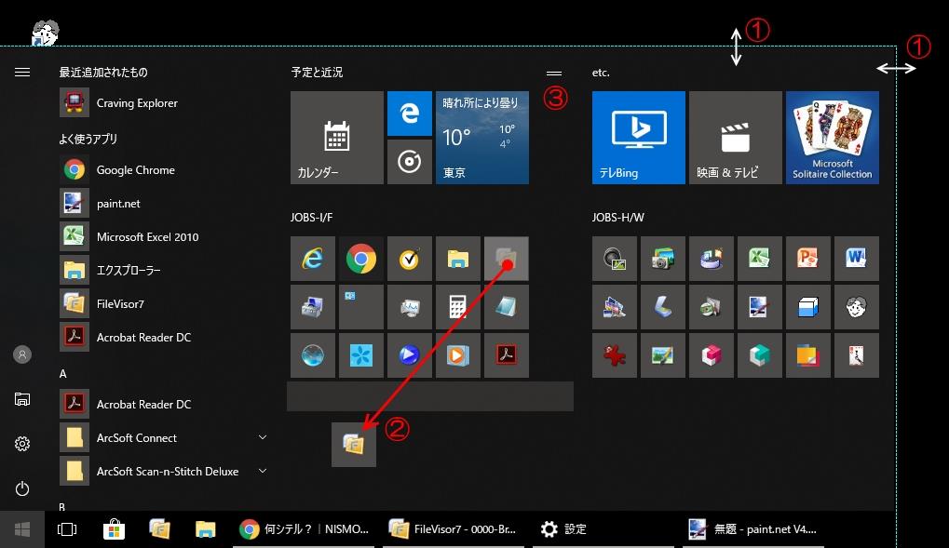Open the user account icon in Start rail

tap(22, 354)
